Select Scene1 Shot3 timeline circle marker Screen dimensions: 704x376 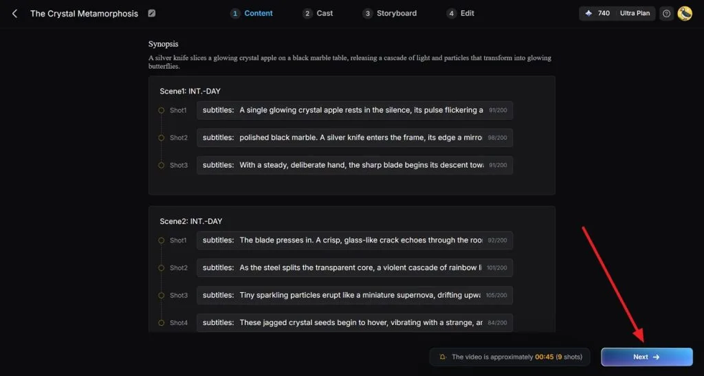tap(161, 165)
